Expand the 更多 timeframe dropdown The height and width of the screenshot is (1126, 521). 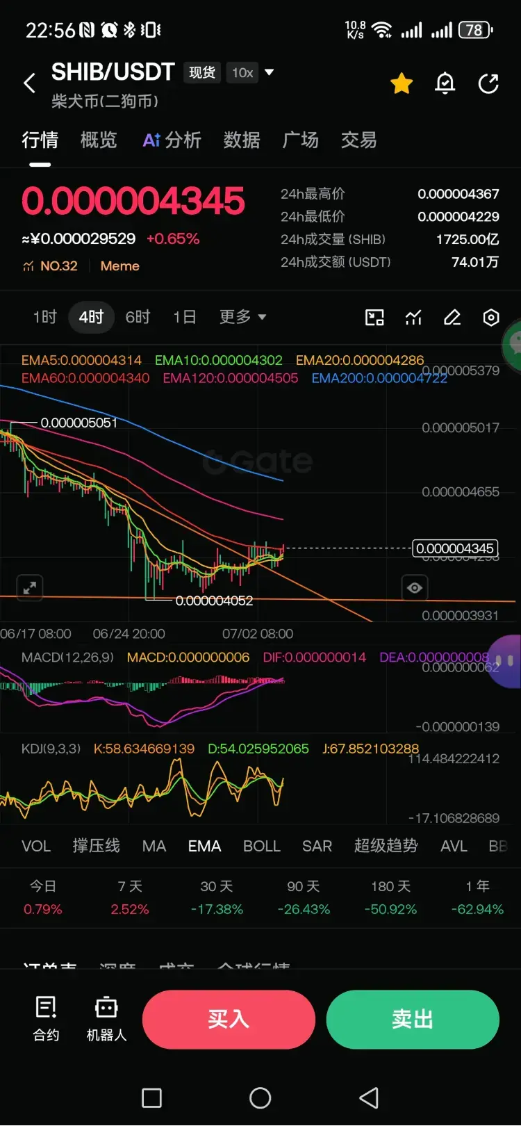tap(242, 317)
